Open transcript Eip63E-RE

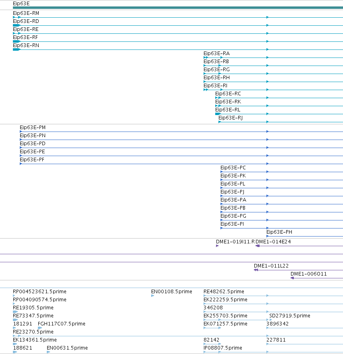[x=25, y=29]
